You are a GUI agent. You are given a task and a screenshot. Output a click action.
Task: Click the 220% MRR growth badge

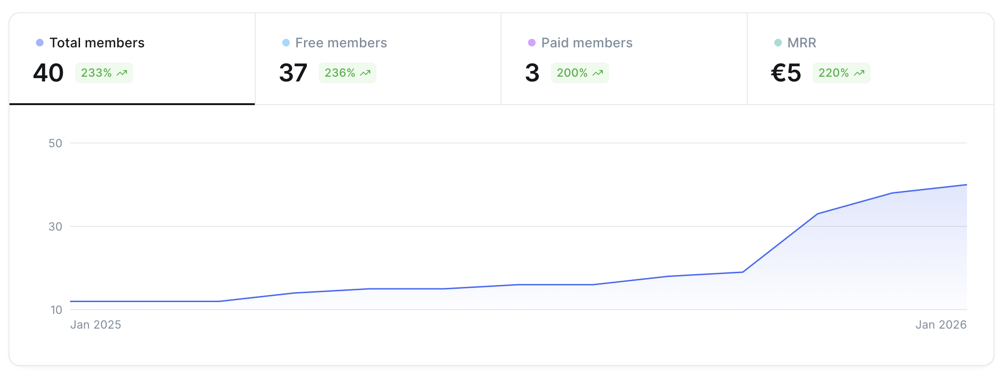point(842,73)
